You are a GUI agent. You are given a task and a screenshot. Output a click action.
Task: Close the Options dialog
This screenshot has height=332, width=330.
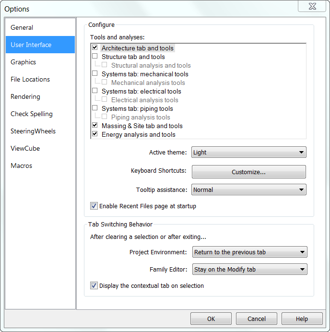point(312,6)
